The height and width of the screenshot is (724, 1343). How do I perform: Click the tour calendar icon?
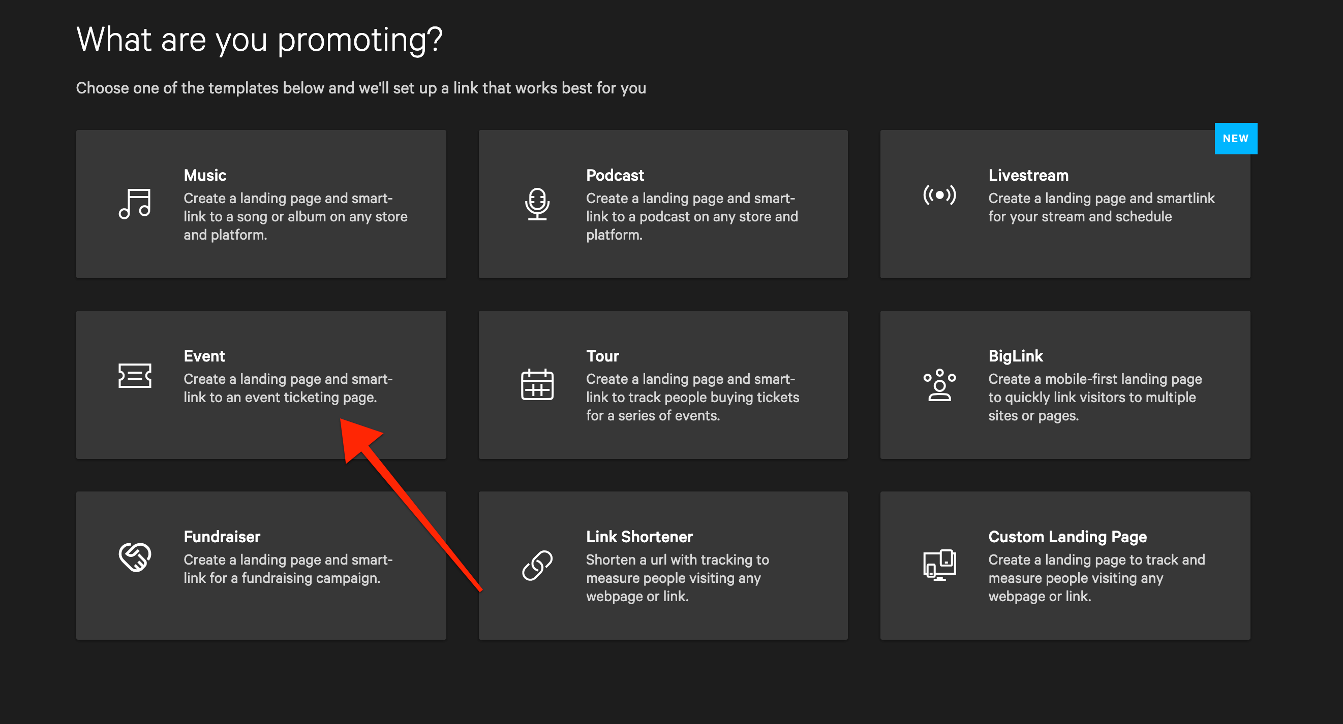click(x=537, y=384)
